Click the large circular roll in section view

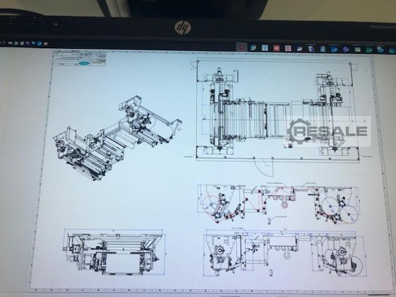(212, 204)
